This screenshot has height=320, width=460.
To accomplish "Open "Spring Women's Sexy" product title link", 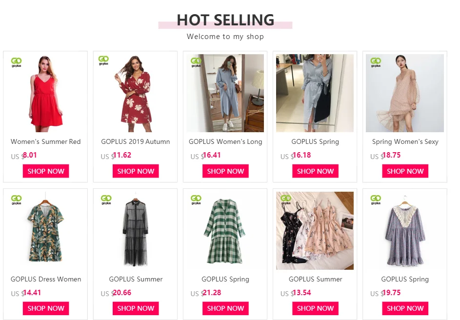I will point(405,141).
